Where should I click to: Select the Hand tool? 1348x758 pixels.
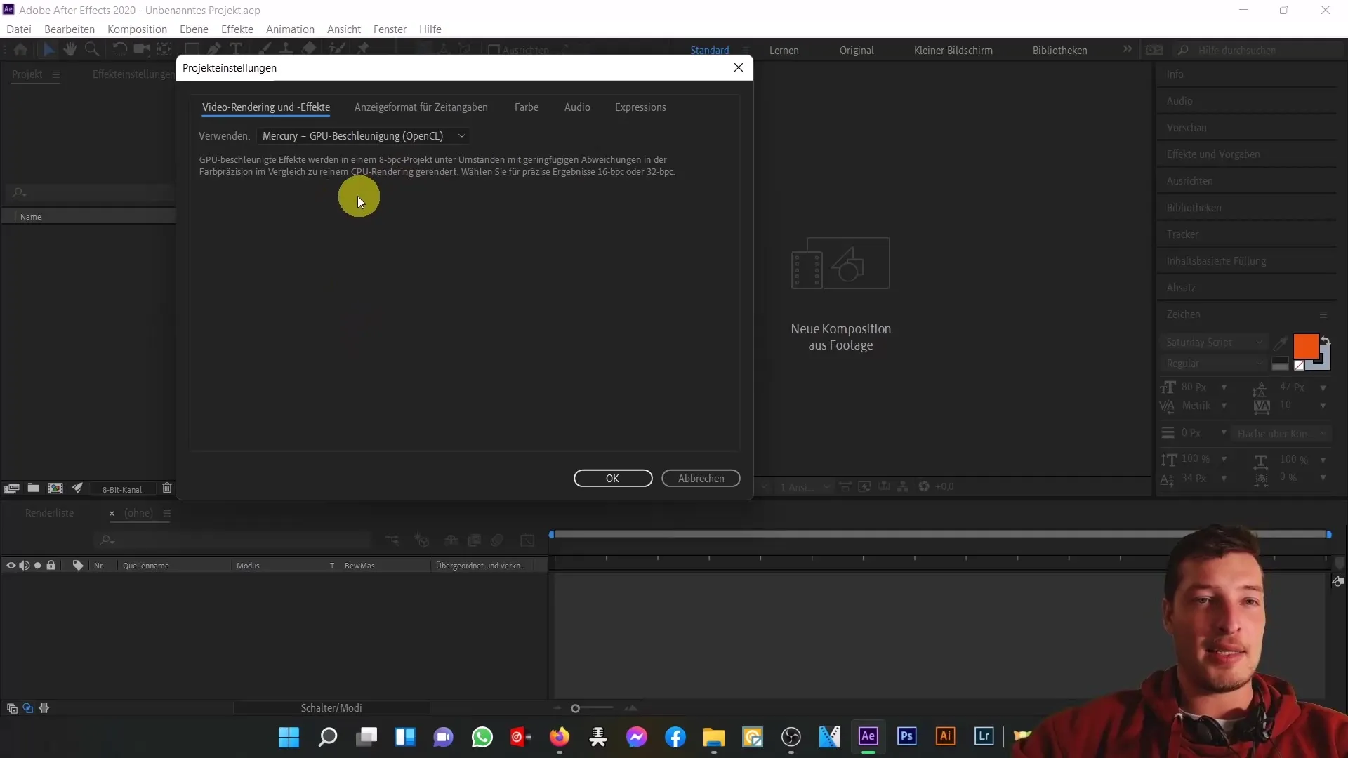point(70,49)
